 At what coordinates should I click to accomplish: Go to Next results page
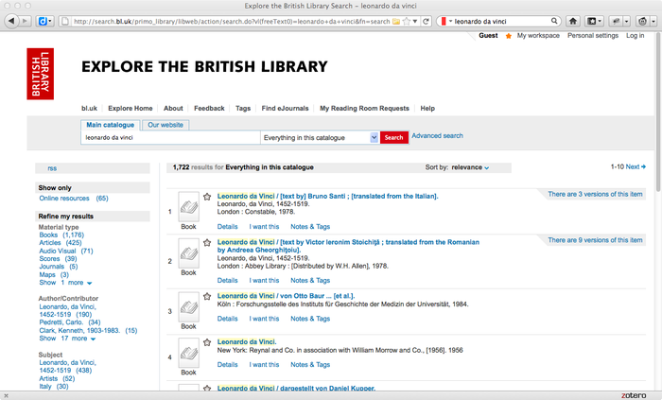pos(636,166)
